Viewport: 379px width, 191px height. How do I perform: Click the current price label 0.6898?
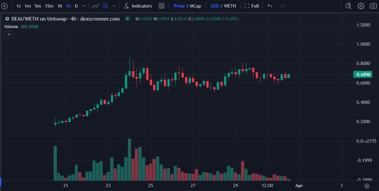[363, 74]
